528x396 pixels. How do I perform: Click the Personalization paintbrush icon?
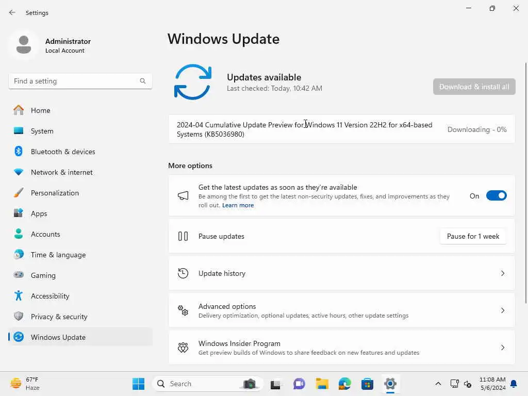pos(19,193)
